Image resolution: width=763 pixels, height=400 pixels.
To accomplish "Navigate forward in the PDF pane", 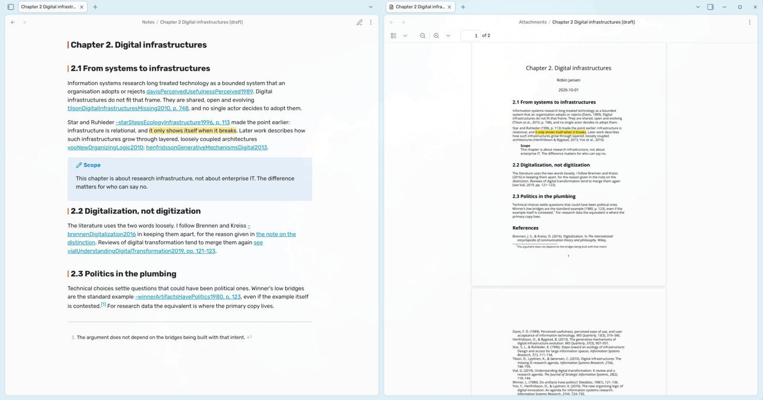I will [403, 22].
